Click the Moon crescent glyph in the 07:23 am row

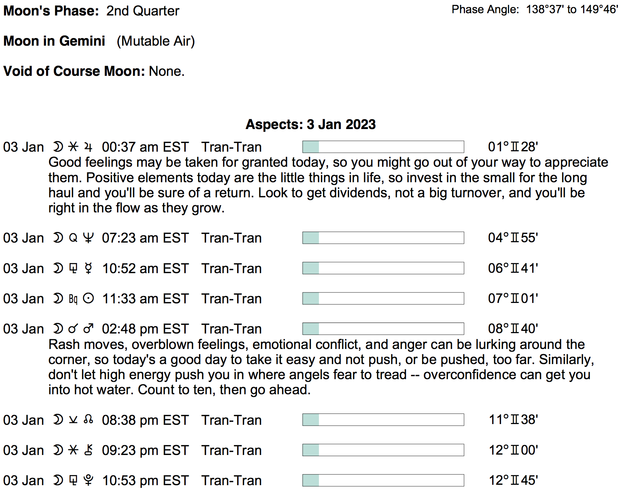[x=58, y=238]
